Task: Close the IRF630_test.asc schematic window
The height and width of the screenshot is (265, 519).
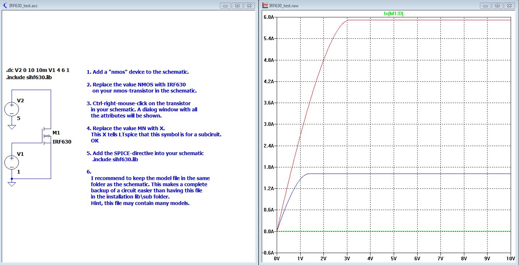Action: point(250,5)
